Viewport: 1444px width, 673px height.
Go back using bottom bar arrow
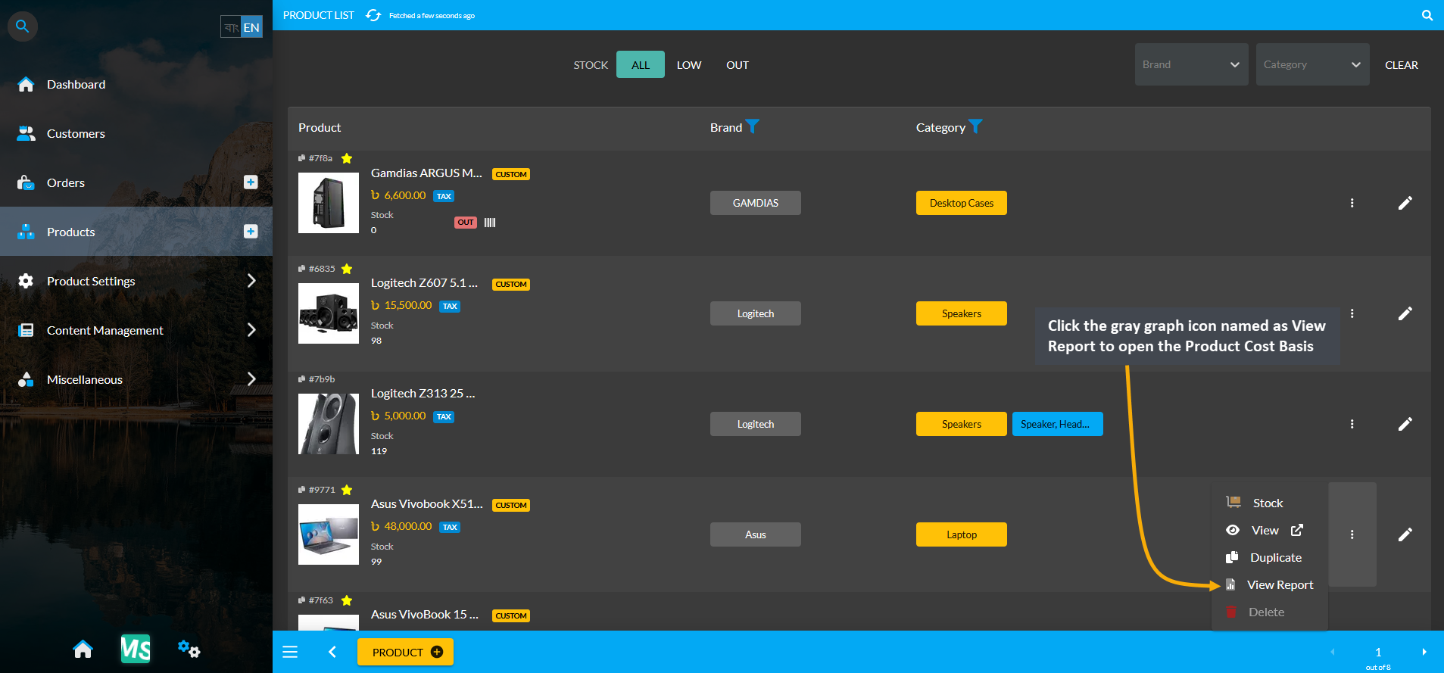(332, 652)
